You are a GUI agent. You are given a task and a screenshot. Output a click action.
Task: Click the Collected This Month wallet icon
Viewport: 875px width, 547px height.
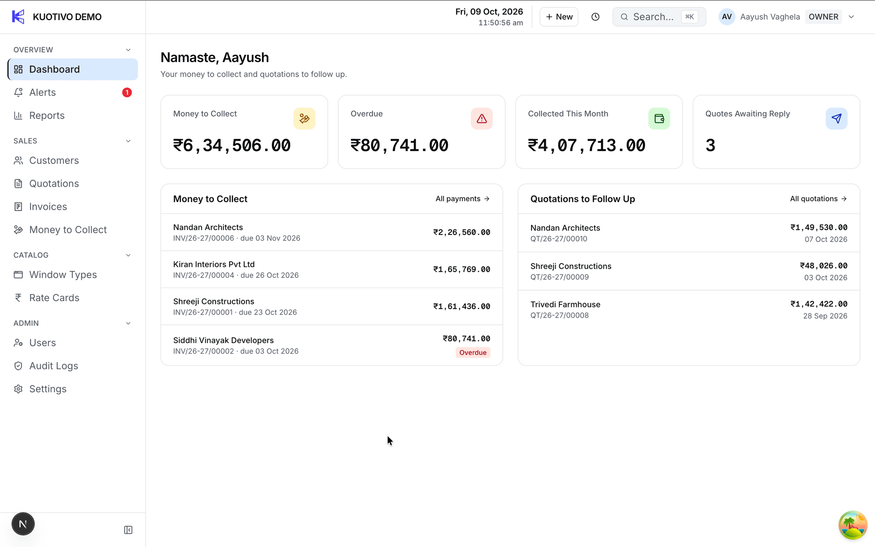pos(659,119)
